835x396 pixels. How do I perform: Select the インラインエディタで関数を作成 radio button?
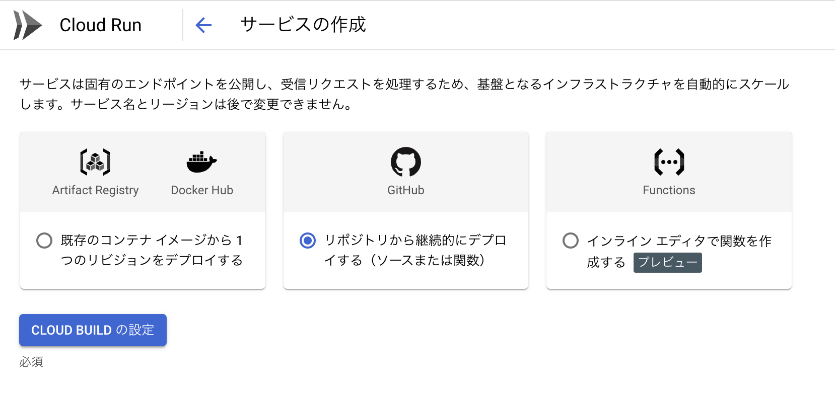[571, 241]
